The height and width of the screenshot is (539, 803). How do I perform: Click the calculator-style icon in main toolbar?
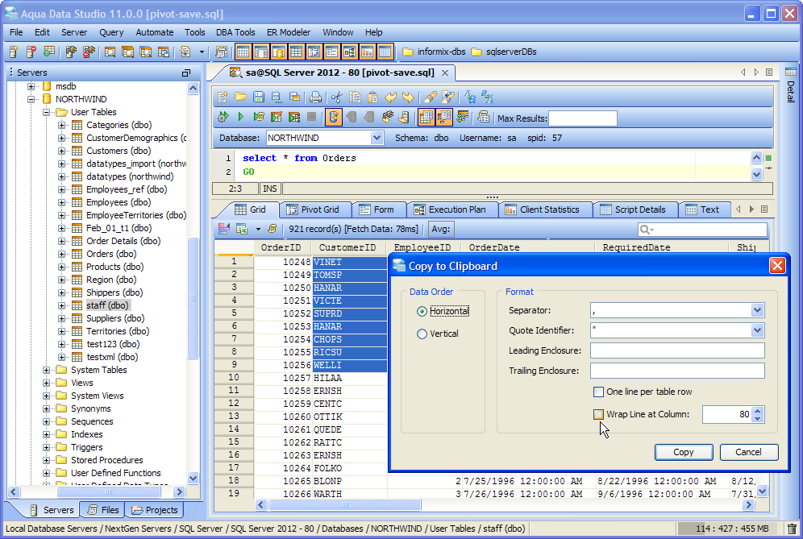(222, 52)
